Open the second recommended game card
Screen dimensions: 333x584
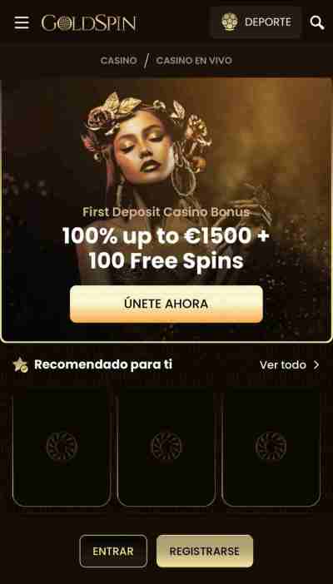pyautogui.click(x=166, y=446)
